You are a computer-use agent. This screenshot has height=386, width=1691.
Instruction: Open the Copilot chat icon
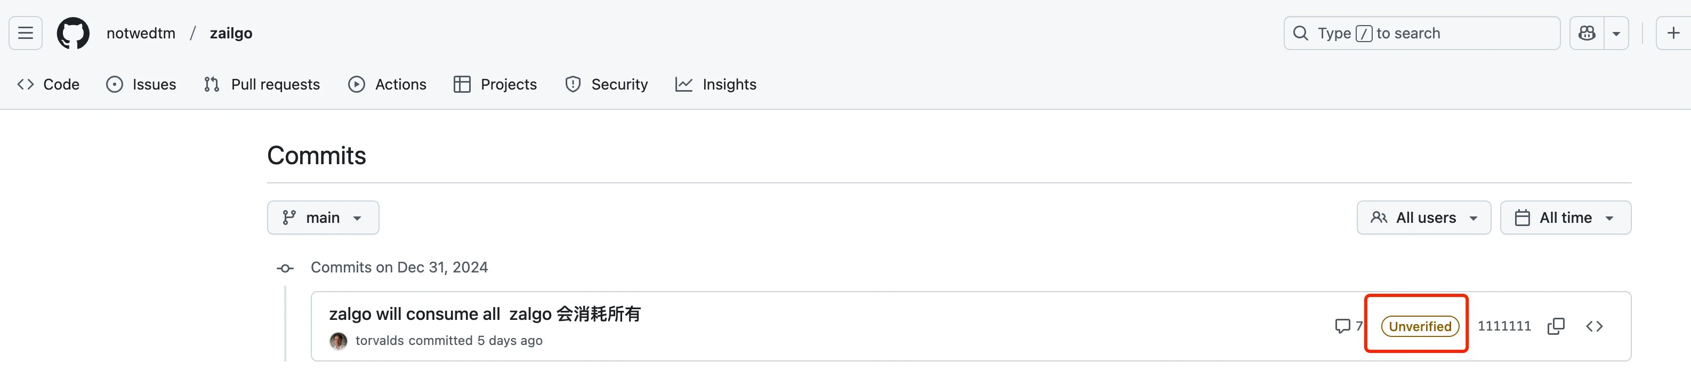(x=1587, y=33)
